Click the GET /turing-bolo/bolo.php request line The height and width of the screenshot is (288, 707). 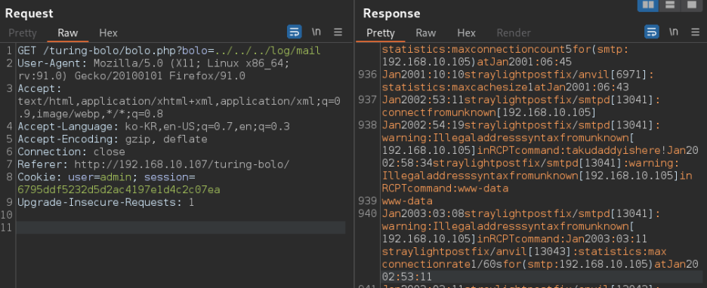click(169, 51)
